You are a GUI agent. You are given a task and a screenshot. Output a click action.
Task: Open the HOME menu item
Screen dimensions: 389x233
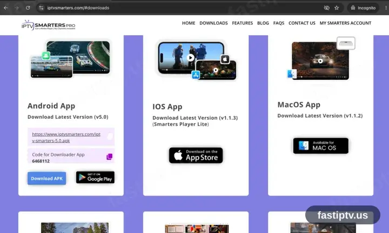point(189,23)
